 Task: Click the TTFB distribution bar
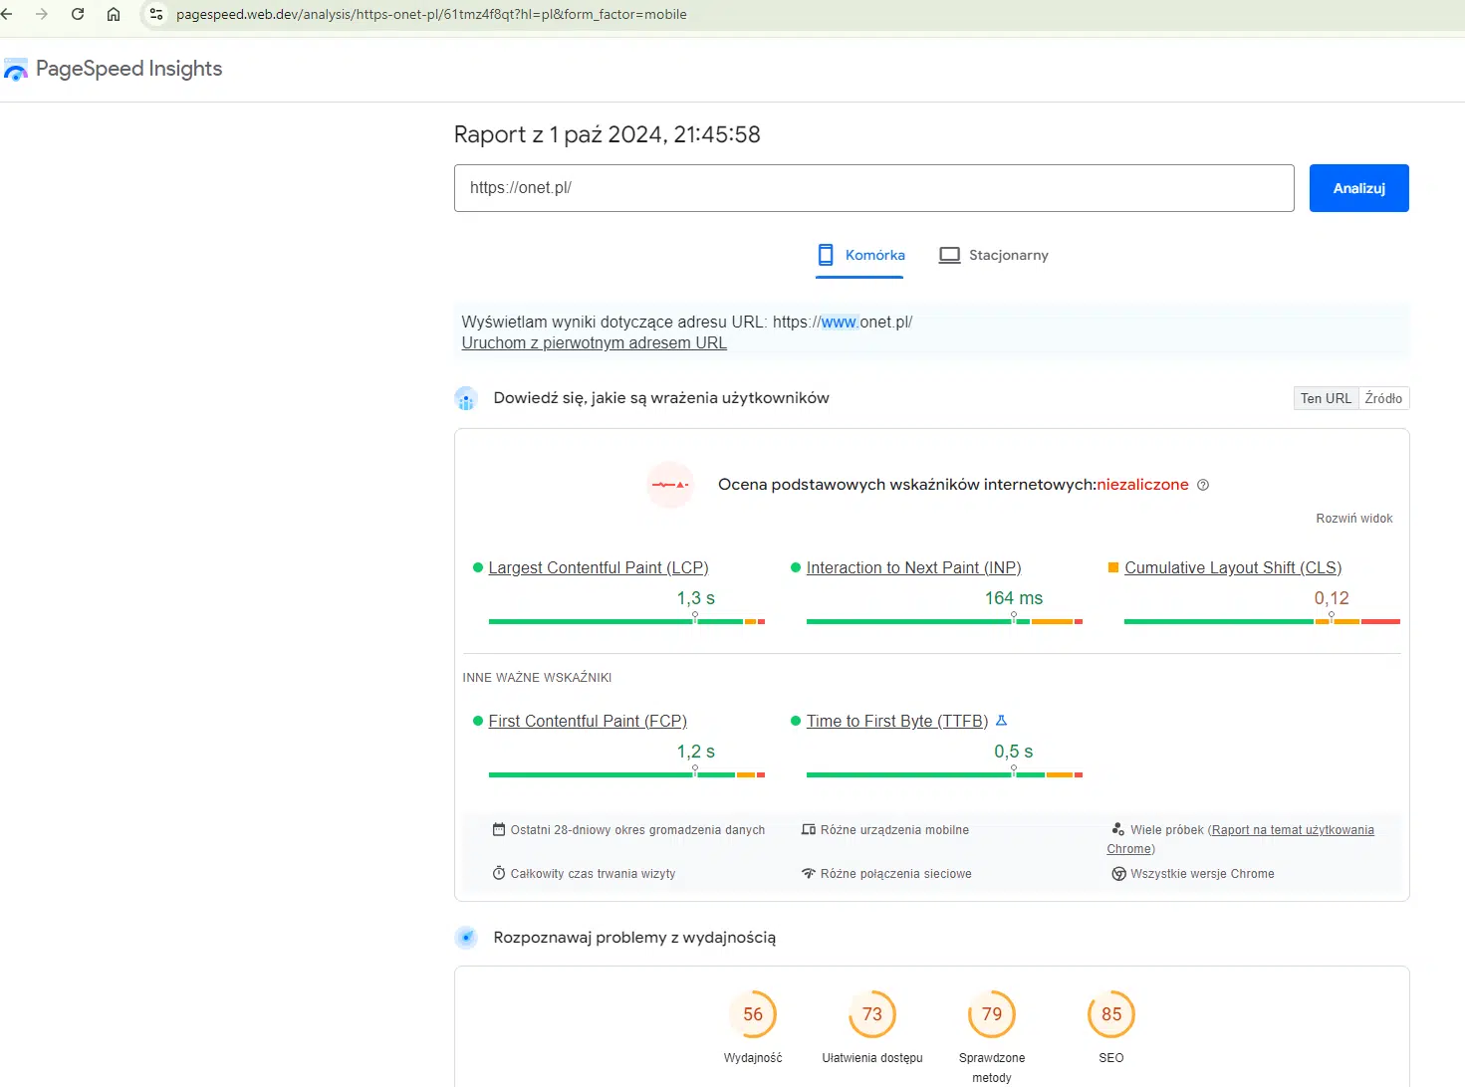[944, 774]
